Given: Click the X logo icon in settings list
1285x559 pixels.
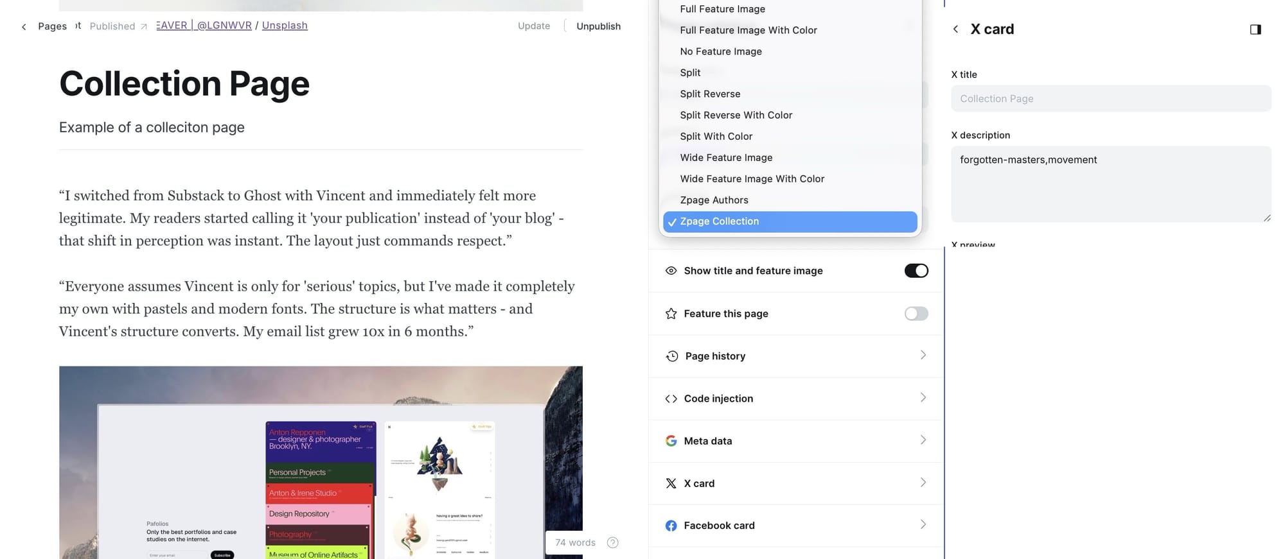Looking at the screenshot, I should (671, 483).
